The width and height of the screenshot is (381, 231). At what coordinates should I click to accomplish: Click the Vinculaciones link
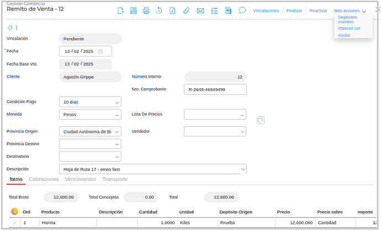click(x=266, y=11)
